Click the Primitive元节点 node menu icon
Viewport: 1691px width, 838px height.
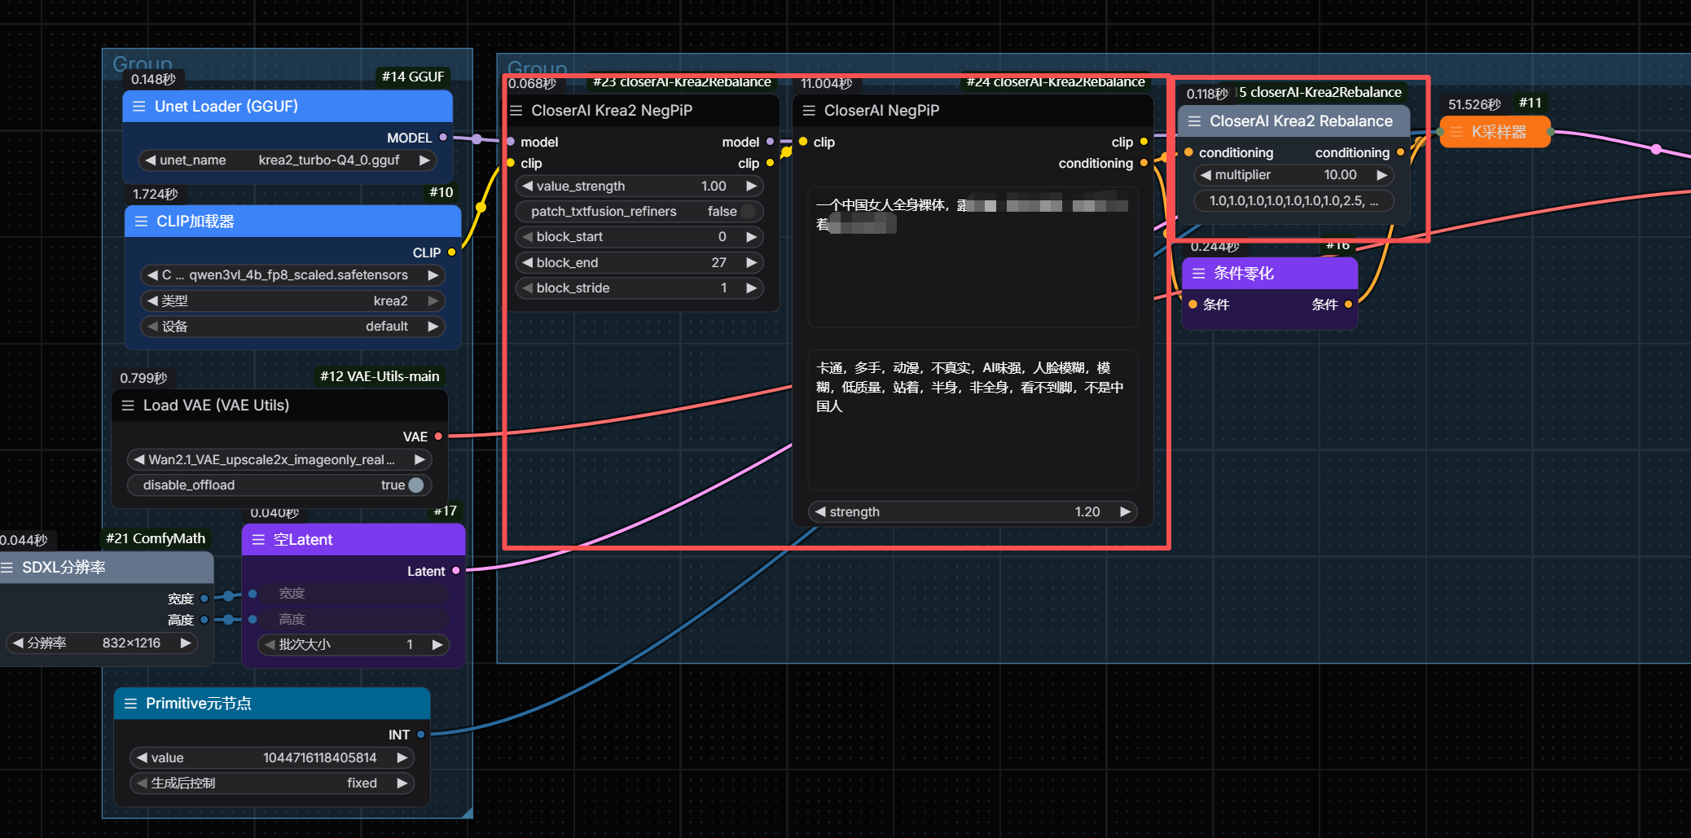click(130, 704)
